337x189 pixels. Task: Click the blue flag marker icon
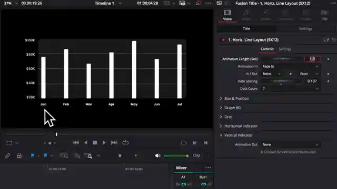(33, 155)
